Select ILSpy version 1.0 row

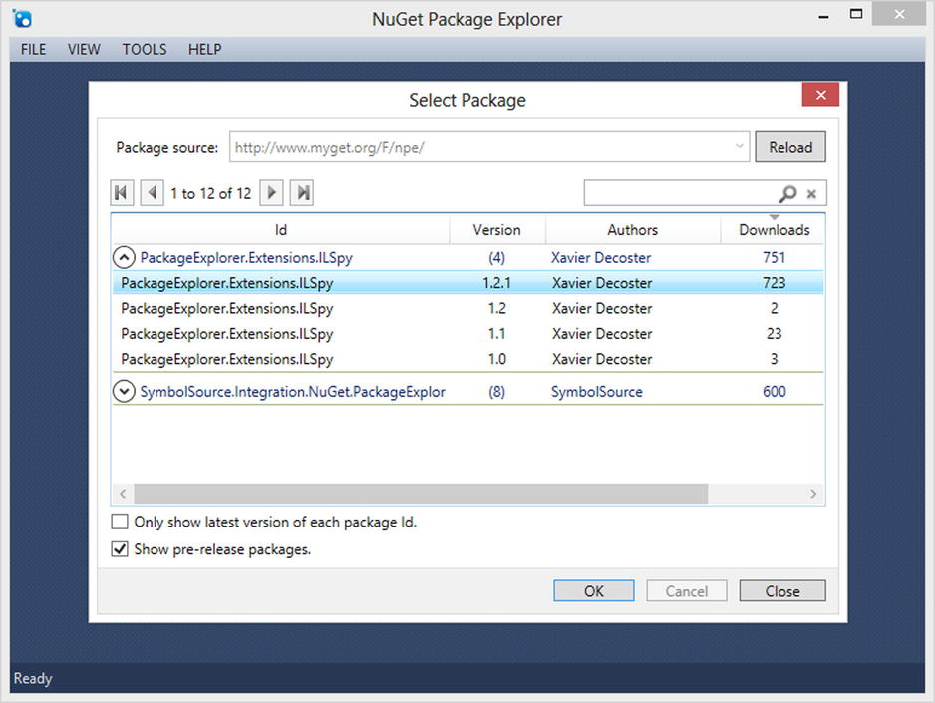(468, 359)
